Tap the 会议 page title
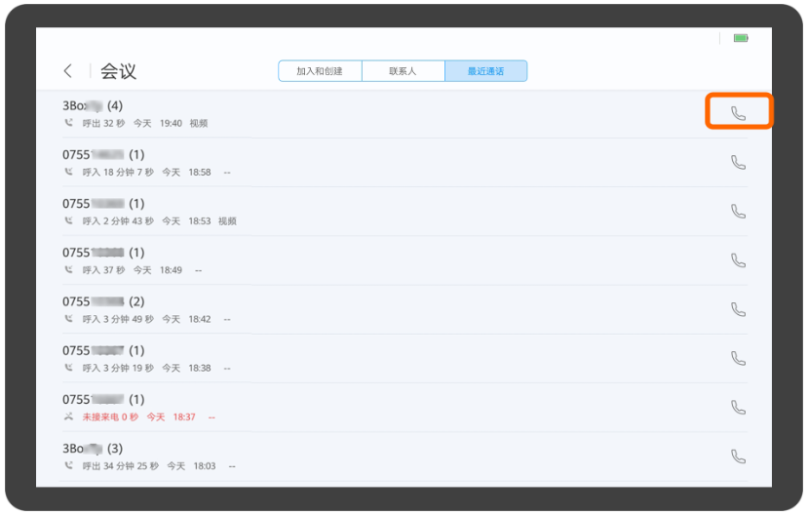The height and width of the screenshot is (516, 808). (x=118, y=71)
